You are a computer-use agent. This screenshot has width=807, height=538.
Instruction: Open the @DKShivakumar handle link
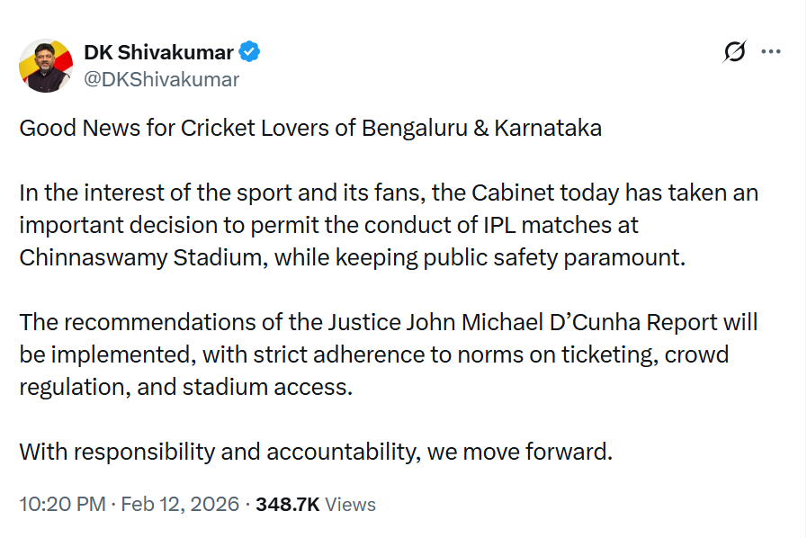tap(162, 79)
